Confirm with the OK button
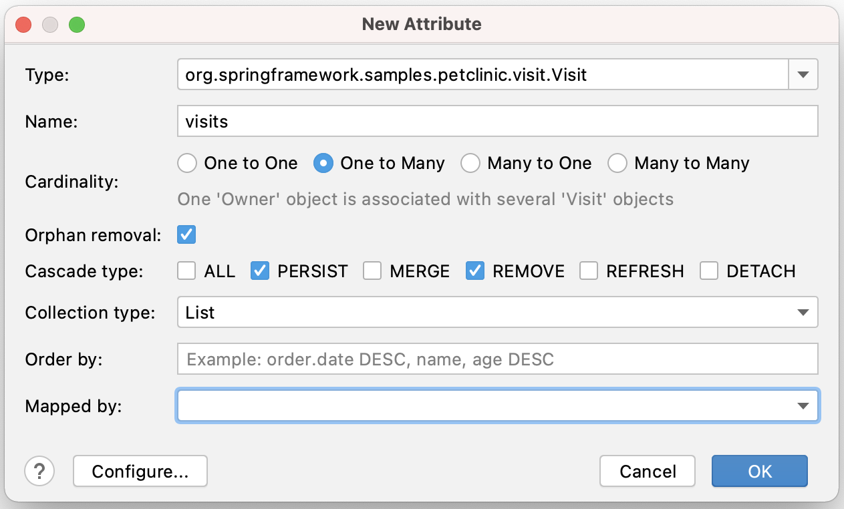Screen dimensions: 844x509 click(x=760, y=471)
